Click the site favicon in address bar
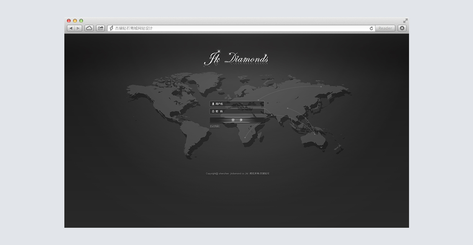 click(111, 28)
